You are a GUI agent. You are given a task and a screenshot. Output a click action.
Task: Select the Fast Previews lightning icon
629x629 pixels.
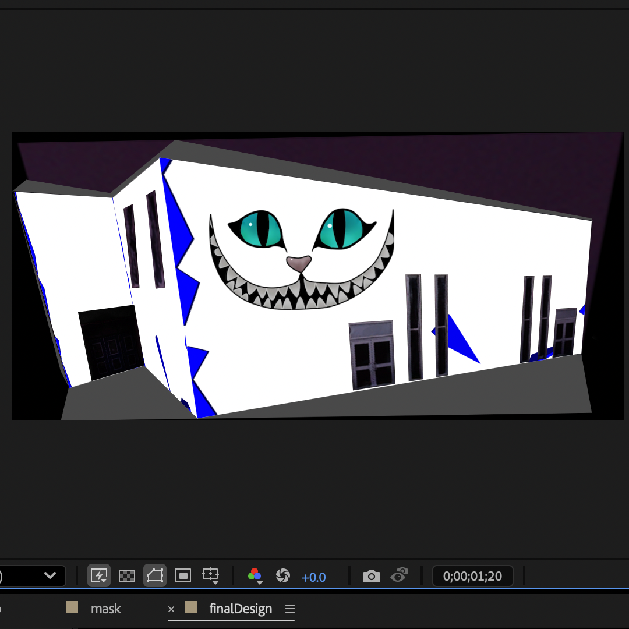pyautogui.click(x=98, y=576)
